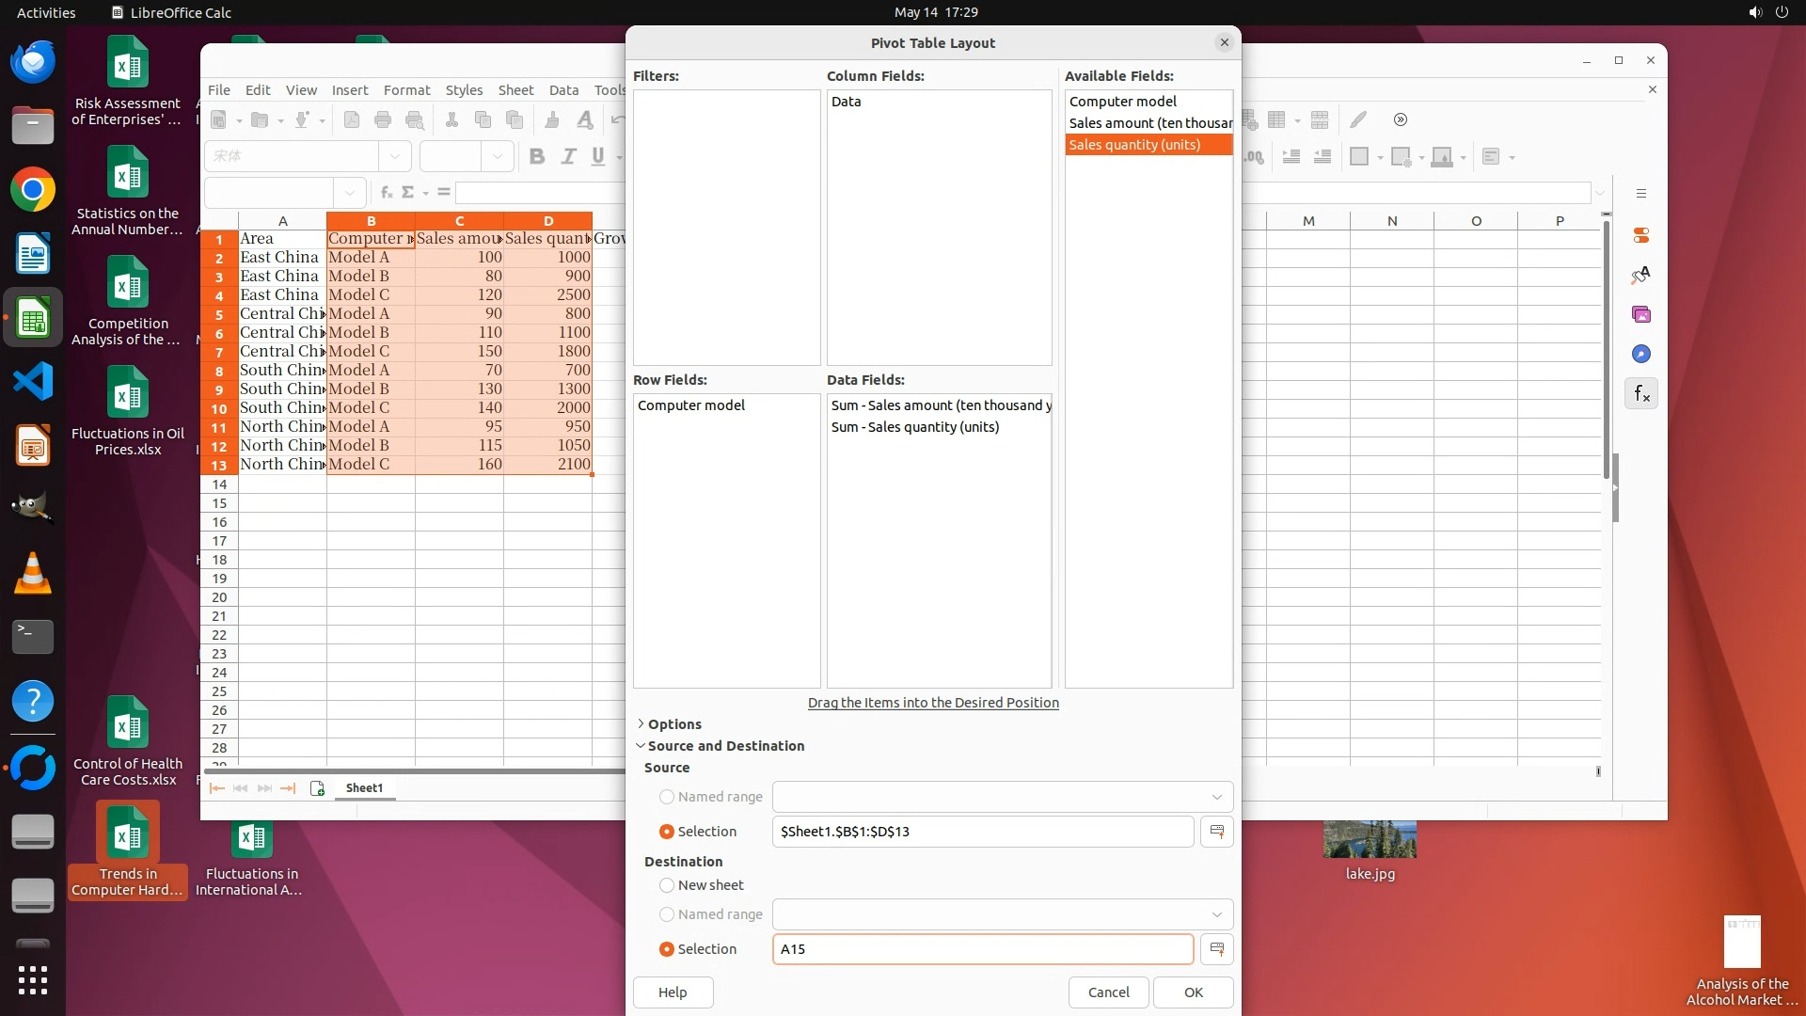Click the destination selection input field
Image resolution: width=1806 pixels, height=1016 pixels.
coord(982,949)
